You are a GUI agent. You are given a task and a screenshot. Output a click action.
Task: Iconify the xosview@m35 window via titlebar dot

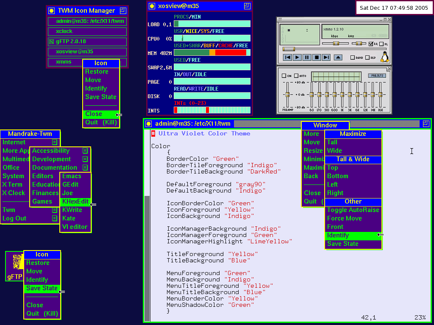pyautogui.click(x=152, y=6)
